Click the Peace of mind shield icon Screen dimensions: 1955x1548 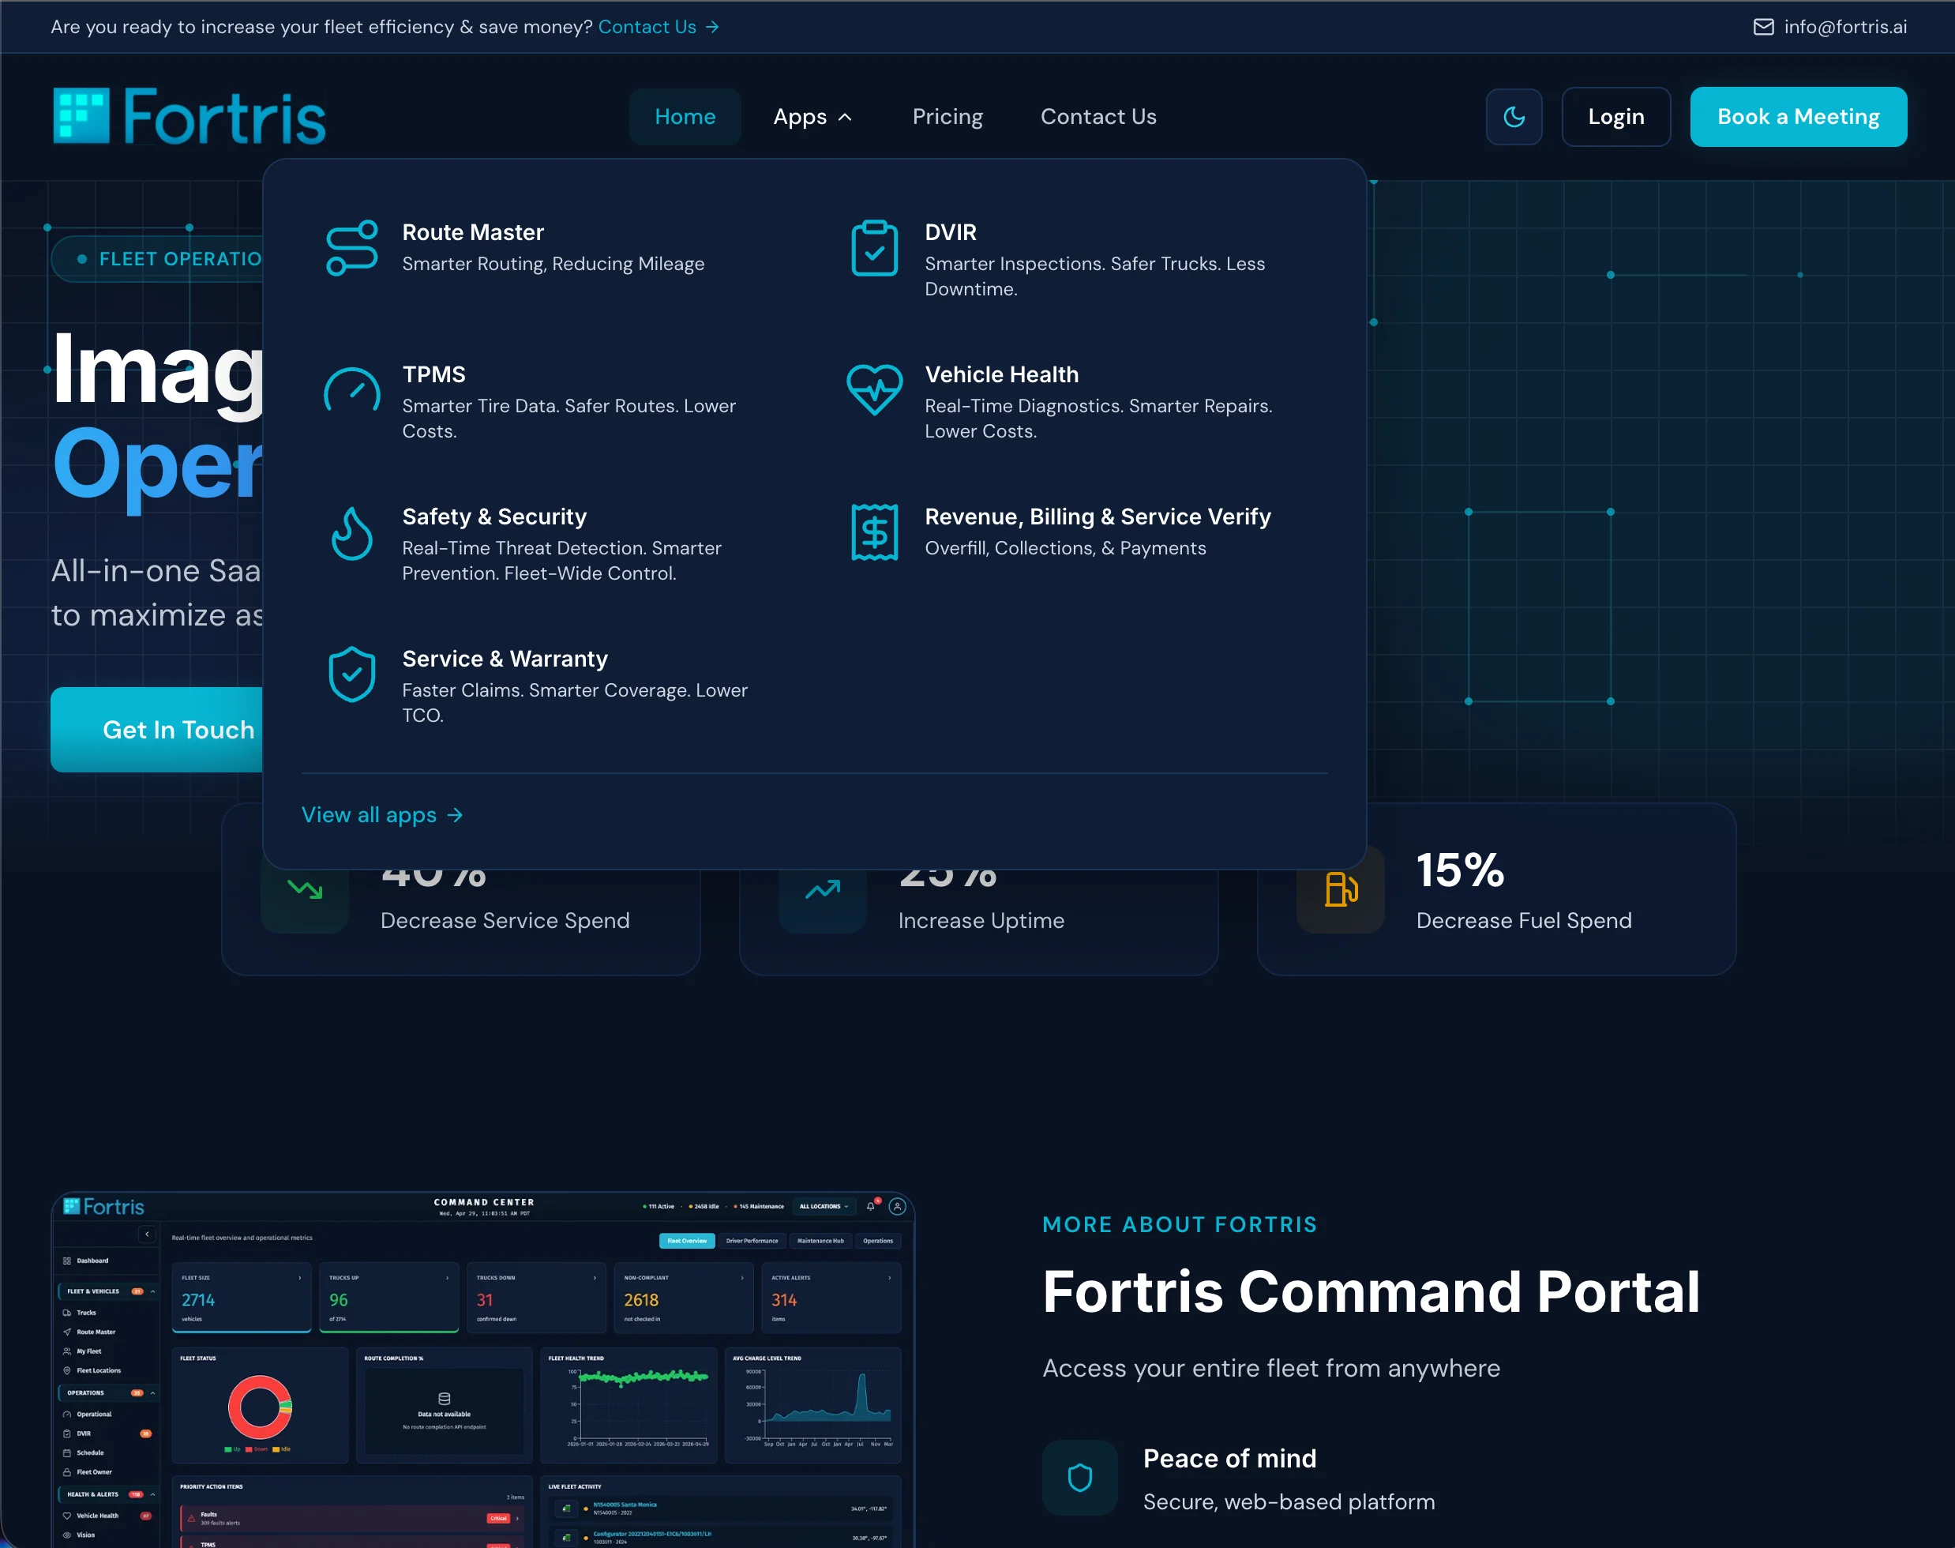pos(1080,1477)
